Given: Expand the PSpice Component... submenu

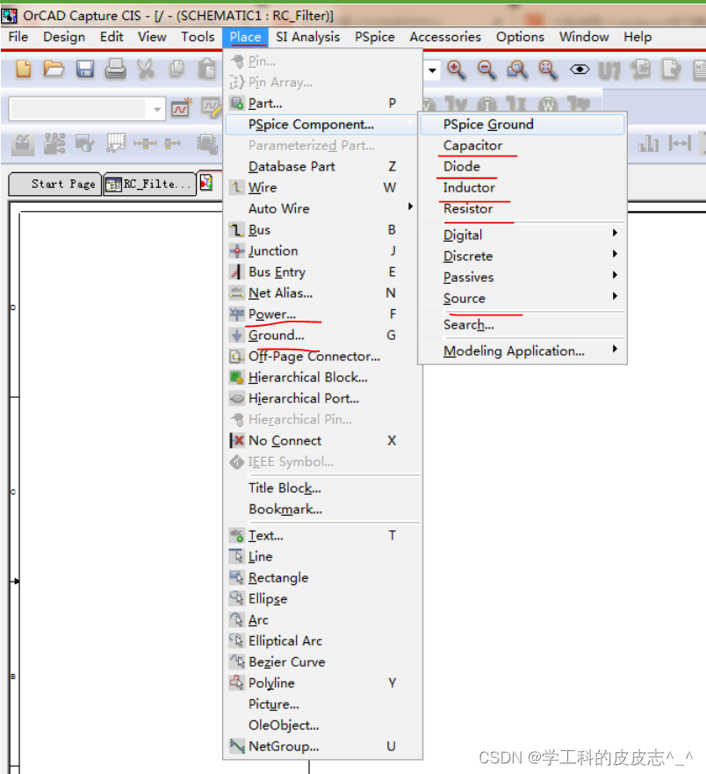Looking at the screenshot, I should (321, 125).
